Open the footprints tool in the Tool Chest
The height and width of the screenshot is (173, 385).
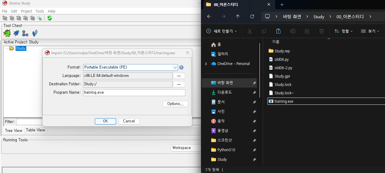click(x=35, y=33)
